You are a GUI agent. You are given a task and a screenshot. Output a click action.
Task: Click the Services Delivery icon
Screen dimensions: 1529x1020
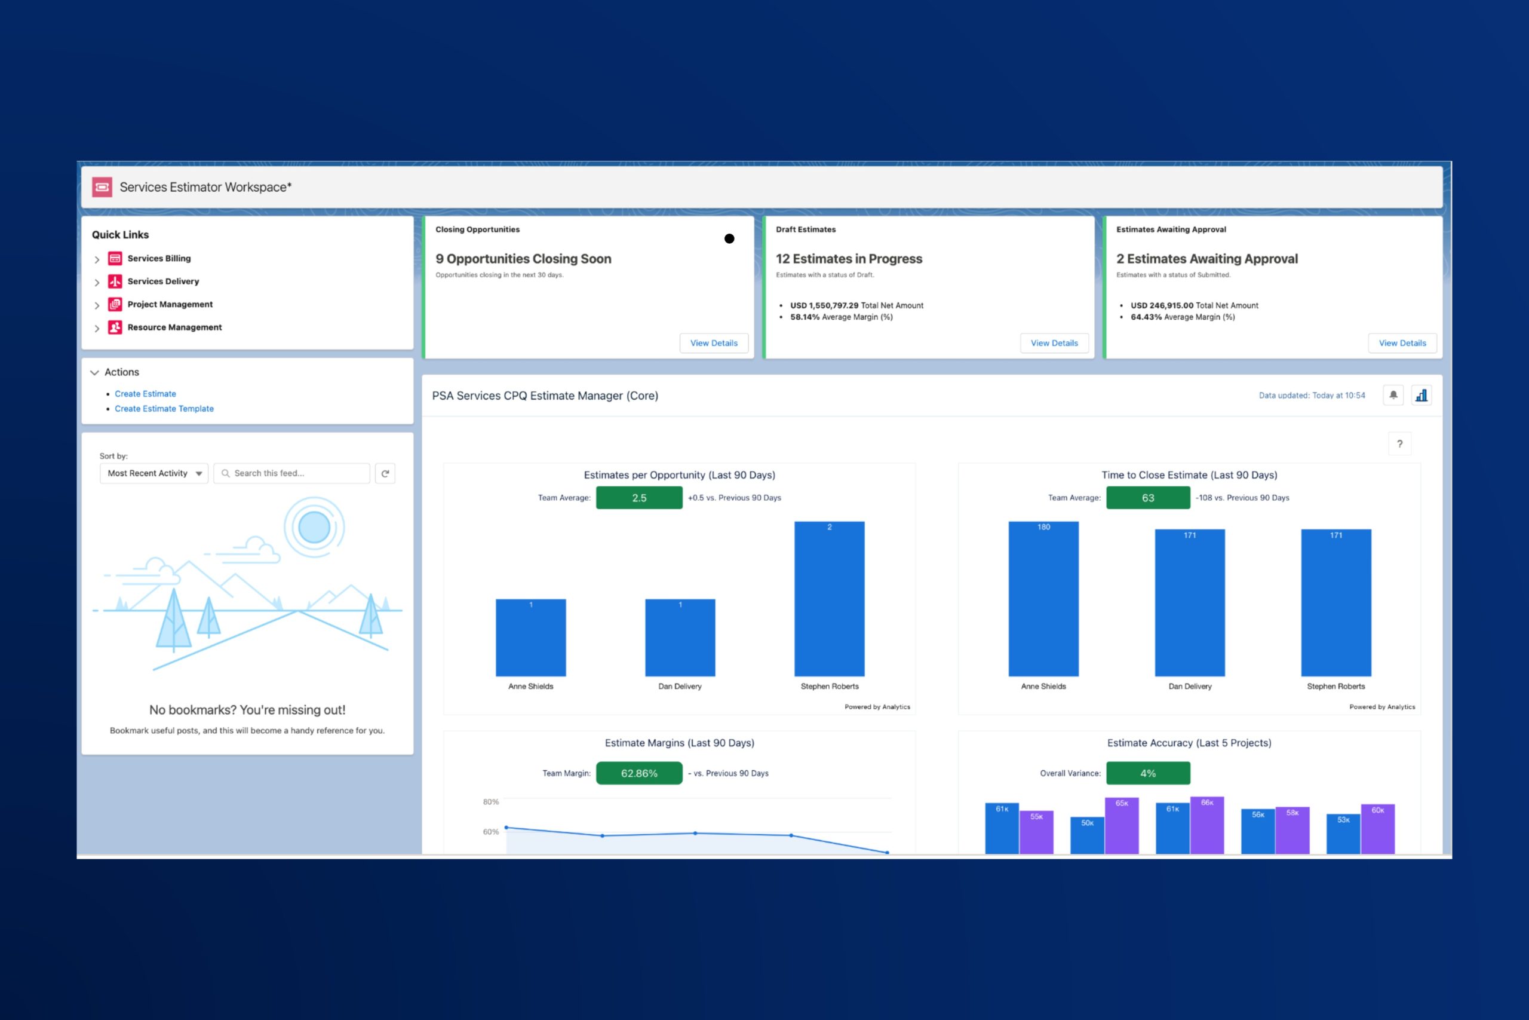point(115,281)
